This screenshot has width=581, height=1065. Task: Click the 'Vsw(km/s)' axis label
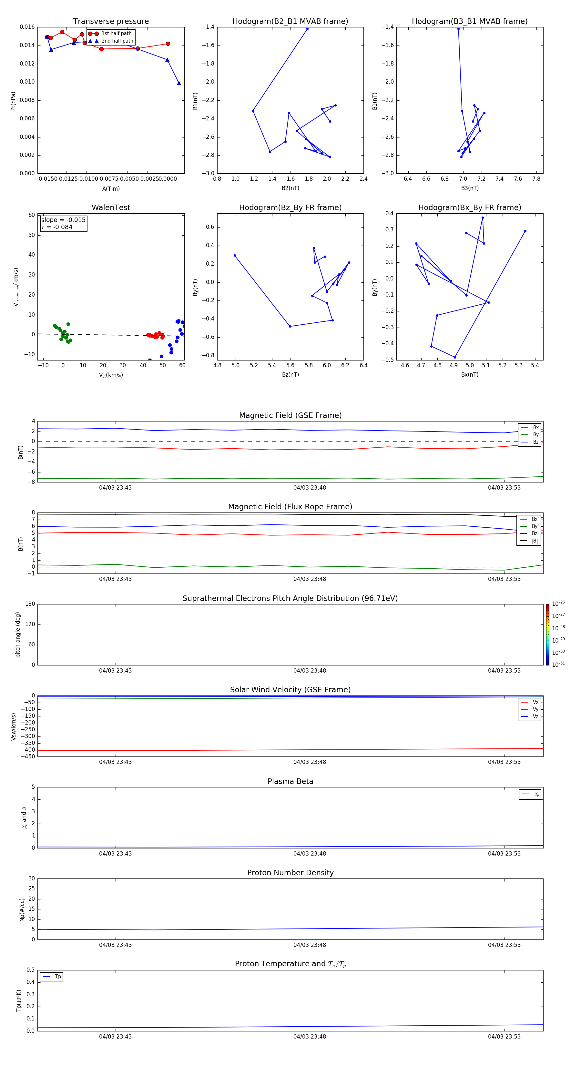pyautogui.click(x=13, y=726)
